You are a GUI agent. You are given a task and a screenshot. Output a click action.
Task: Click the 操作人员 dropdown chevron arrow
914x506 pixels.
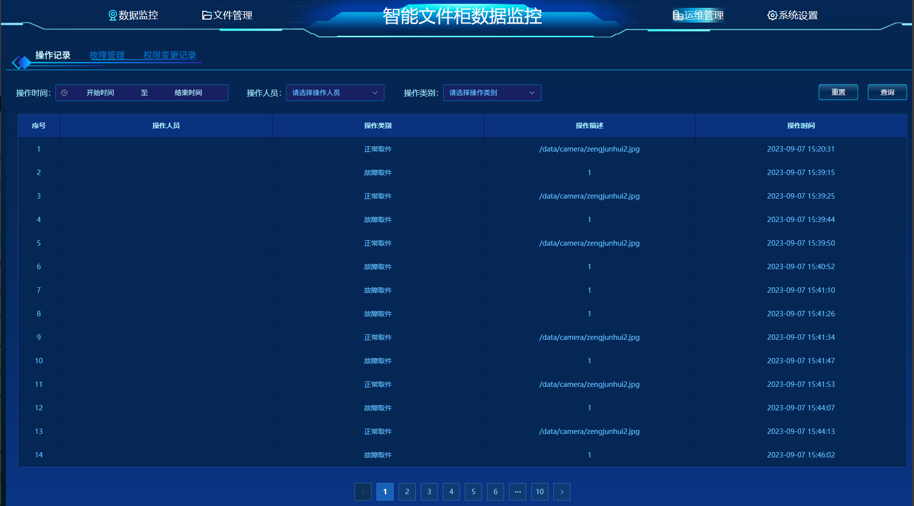tap(375, 93)
